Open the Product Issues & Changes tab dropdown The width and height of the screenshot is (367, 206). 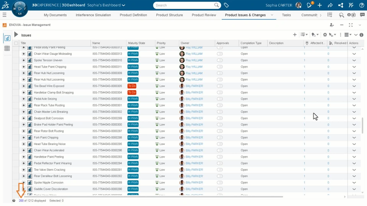point(272,15)
